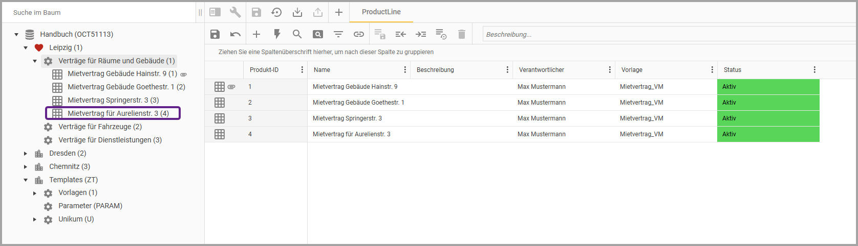This screenshot has width=858, height=246.
Task: Click the Beschreibung input field
Action: 666,34
